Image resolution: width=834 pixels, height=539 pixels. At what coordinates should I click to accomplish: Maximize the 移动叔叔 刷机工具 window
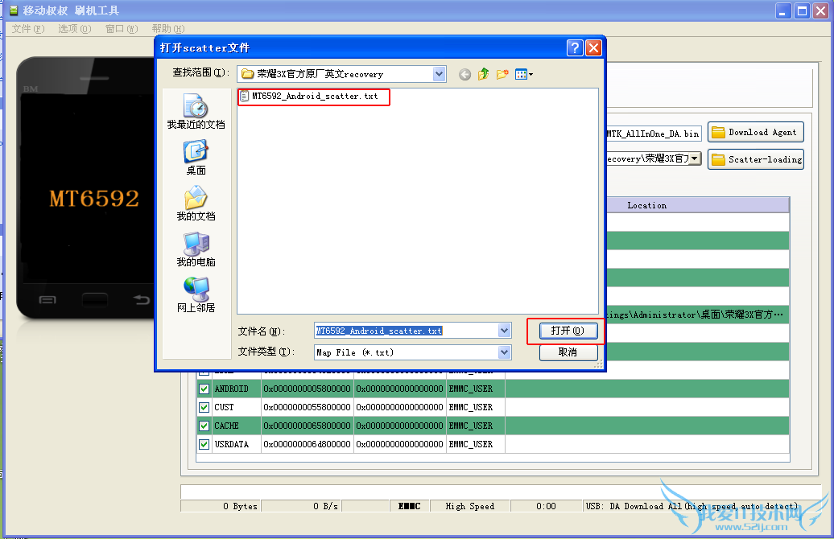click(x=802, y=10)
